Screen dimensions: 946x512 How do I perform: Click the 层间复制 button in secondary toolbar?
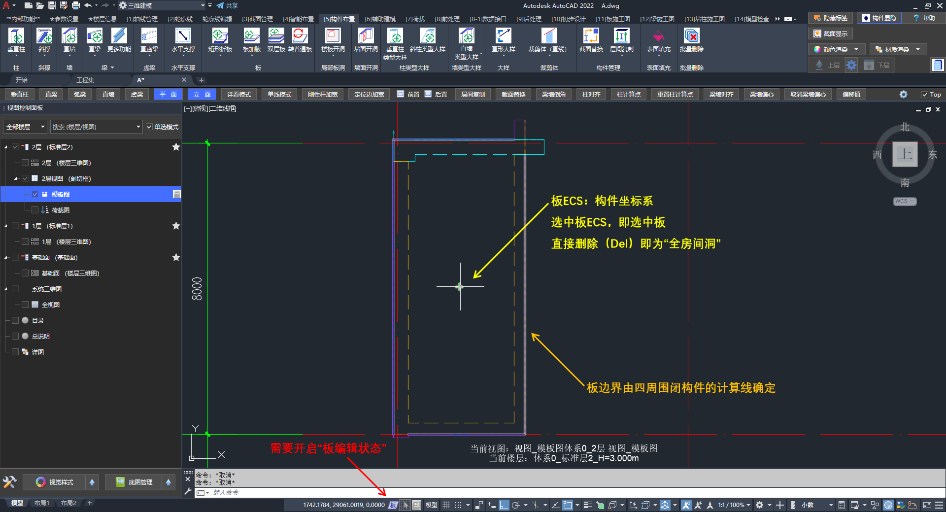473,95
